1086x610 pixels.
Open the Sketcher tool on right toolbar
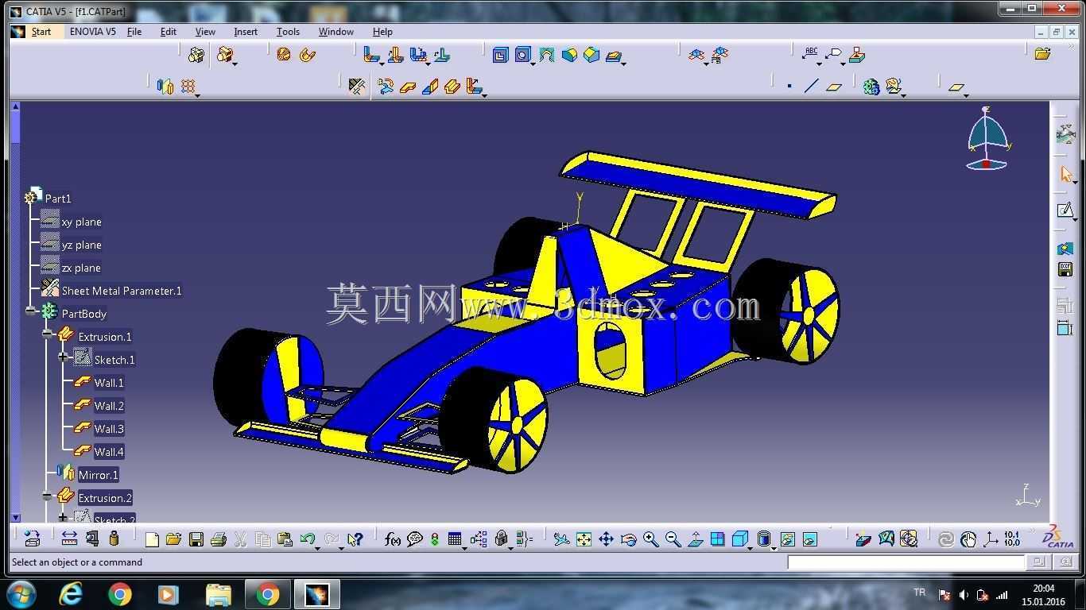click(x=1065, y=210)
